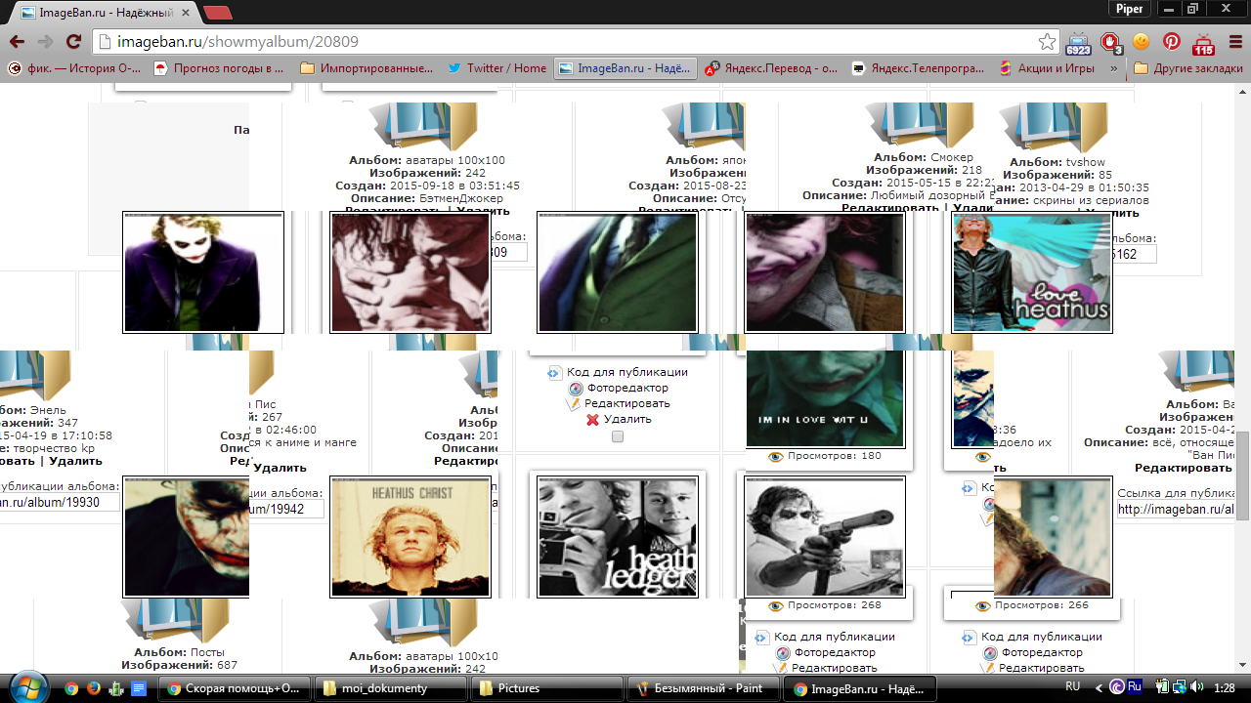The image size is (1251, 703).
Task: Click the Pinterest extension icon
Action: click(1171, 42)
